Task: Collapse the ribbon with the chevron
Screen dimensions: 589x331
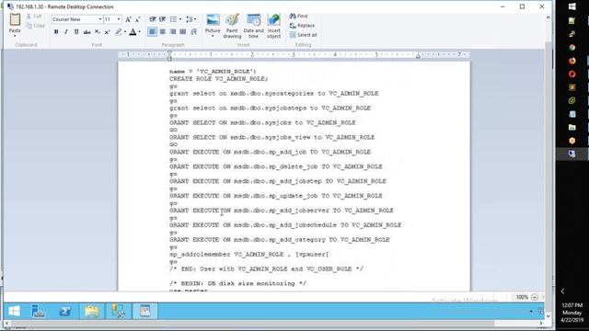Action: [x=549, y=17]
